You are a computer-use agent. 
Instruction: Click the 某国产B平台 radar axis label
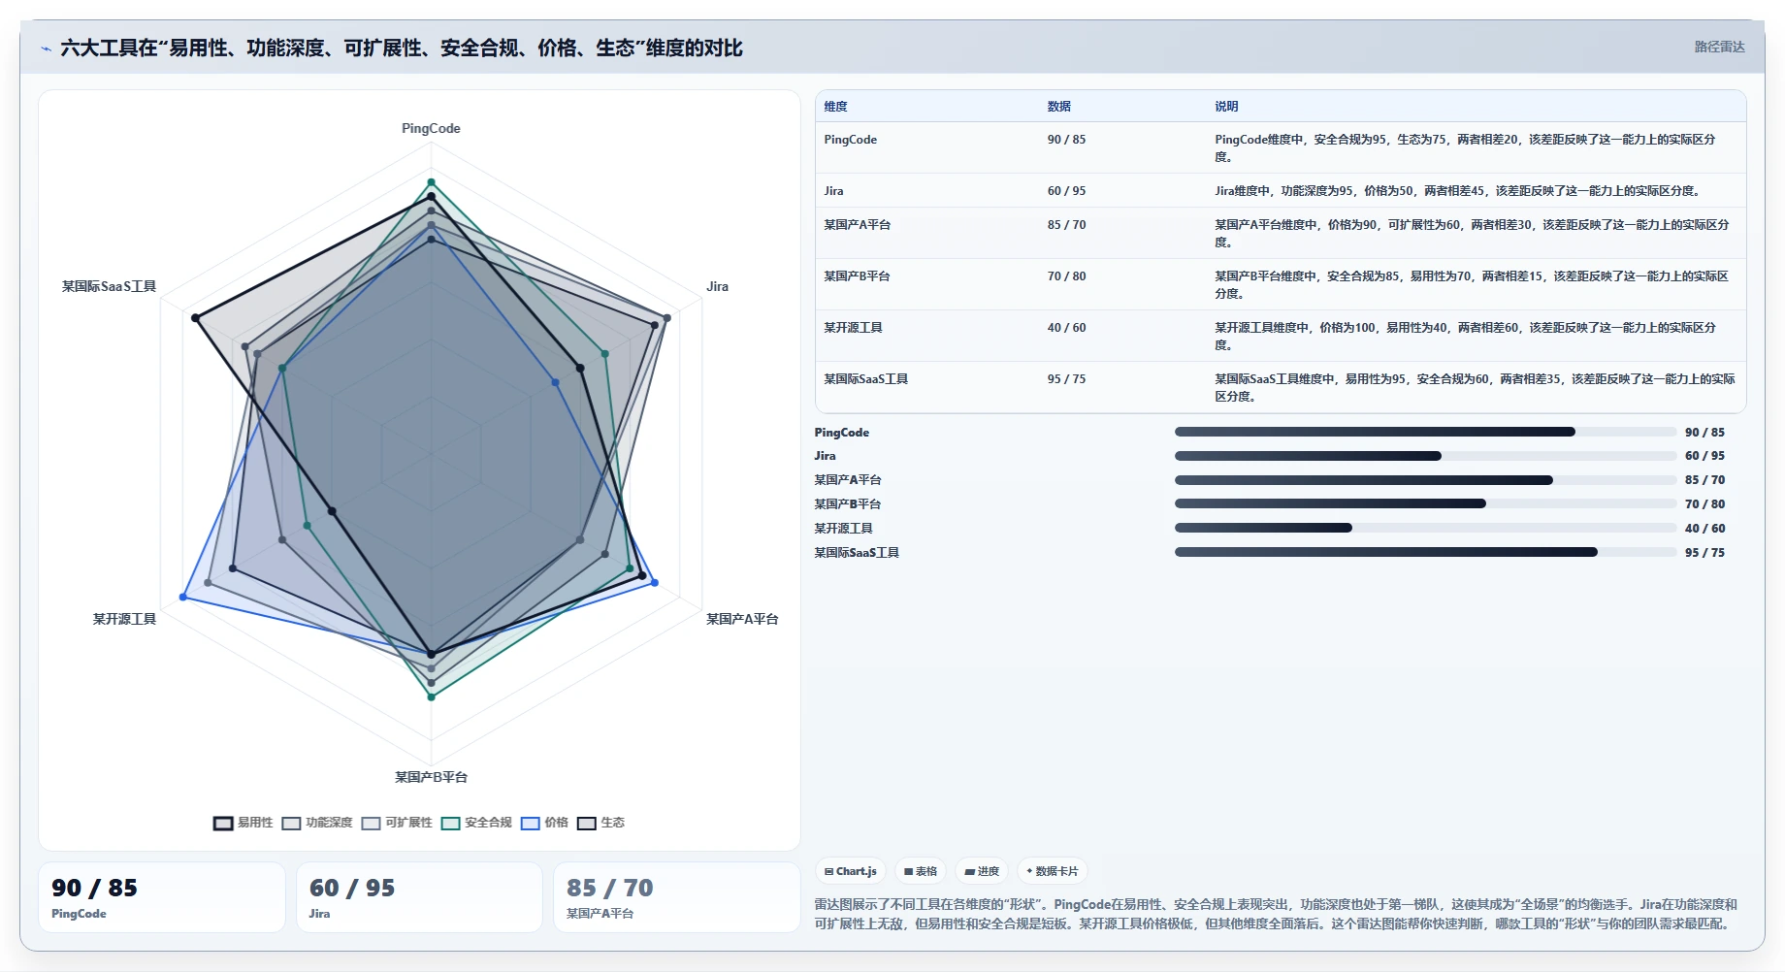click(431, 777)
